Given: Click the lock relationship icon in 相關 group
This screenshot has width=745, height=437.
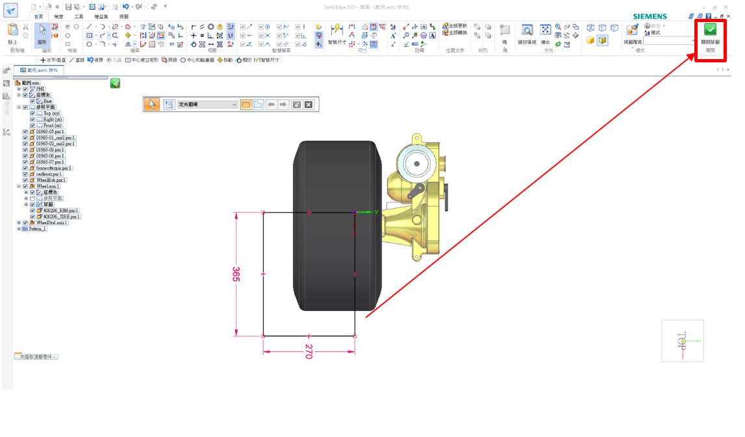Looking at the screenshot, I should [x=220, y=27].
